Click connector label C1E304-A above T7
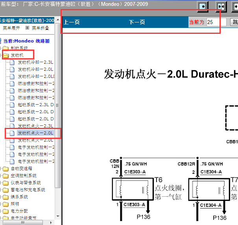The image size is (238, 225). [x=211, y=172]
